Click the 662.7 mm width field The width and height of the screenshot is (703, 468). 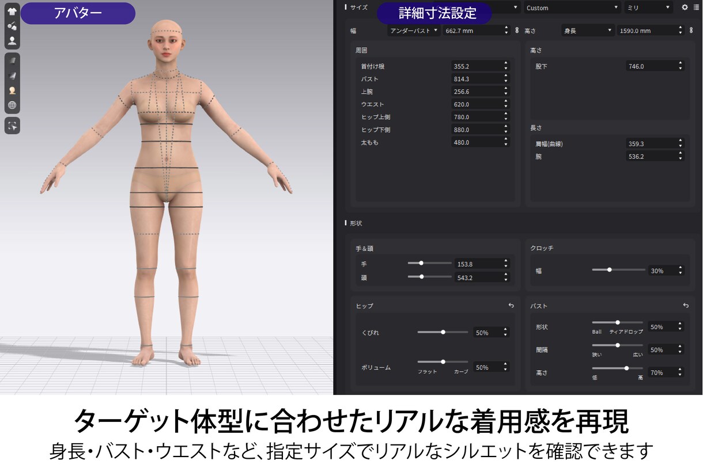point(476,31)
